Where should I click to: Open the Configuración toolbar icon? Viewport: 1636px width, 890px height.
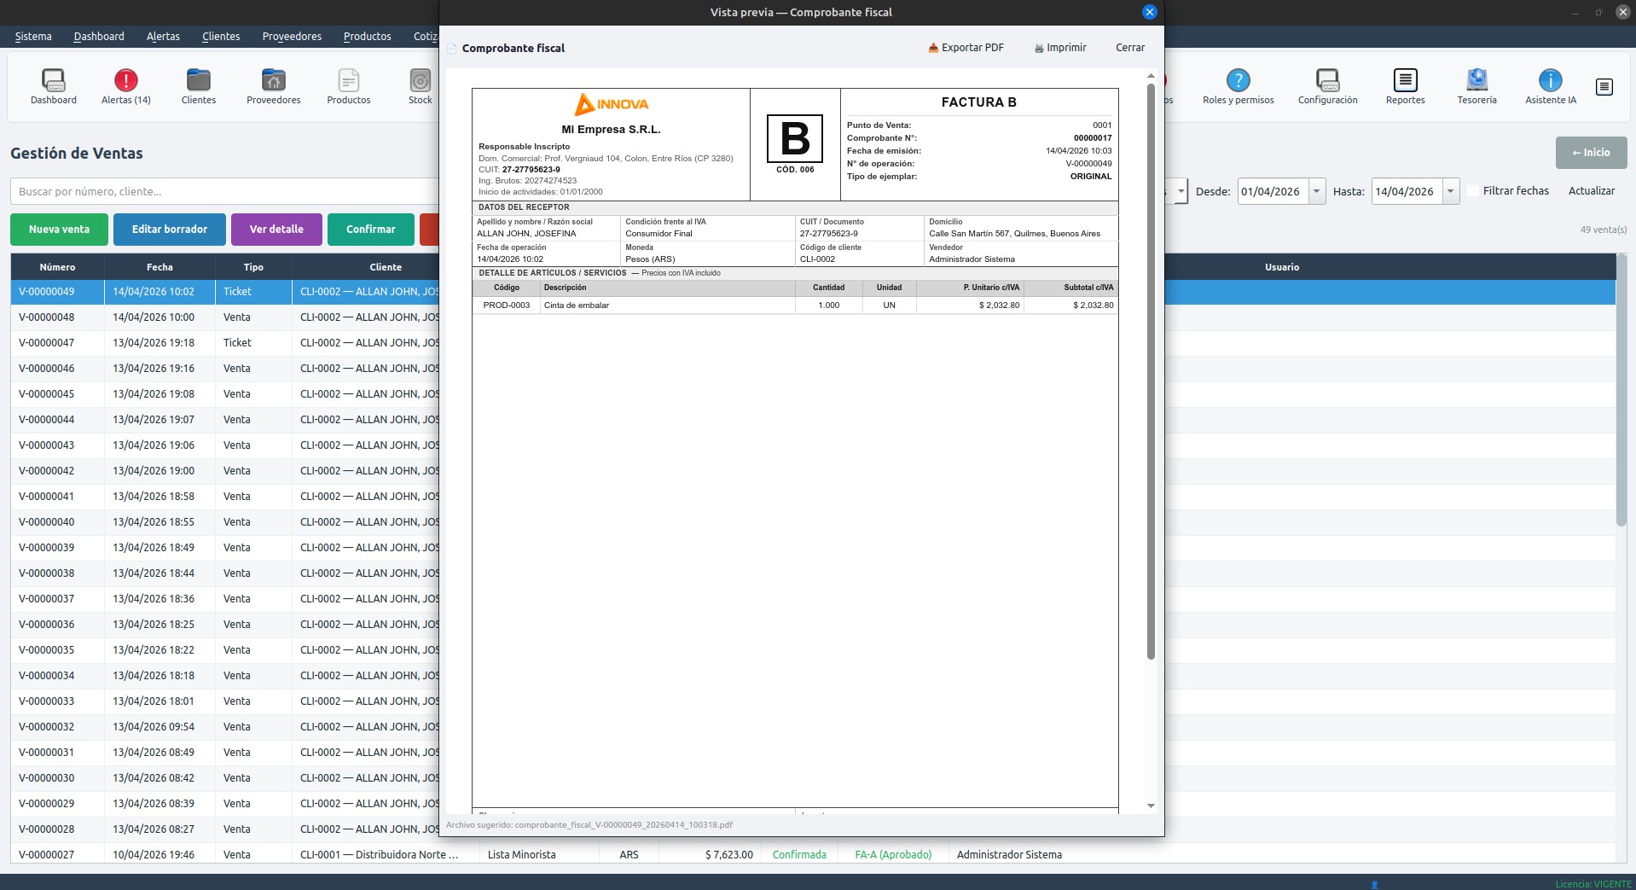[x=1327, y=81]
